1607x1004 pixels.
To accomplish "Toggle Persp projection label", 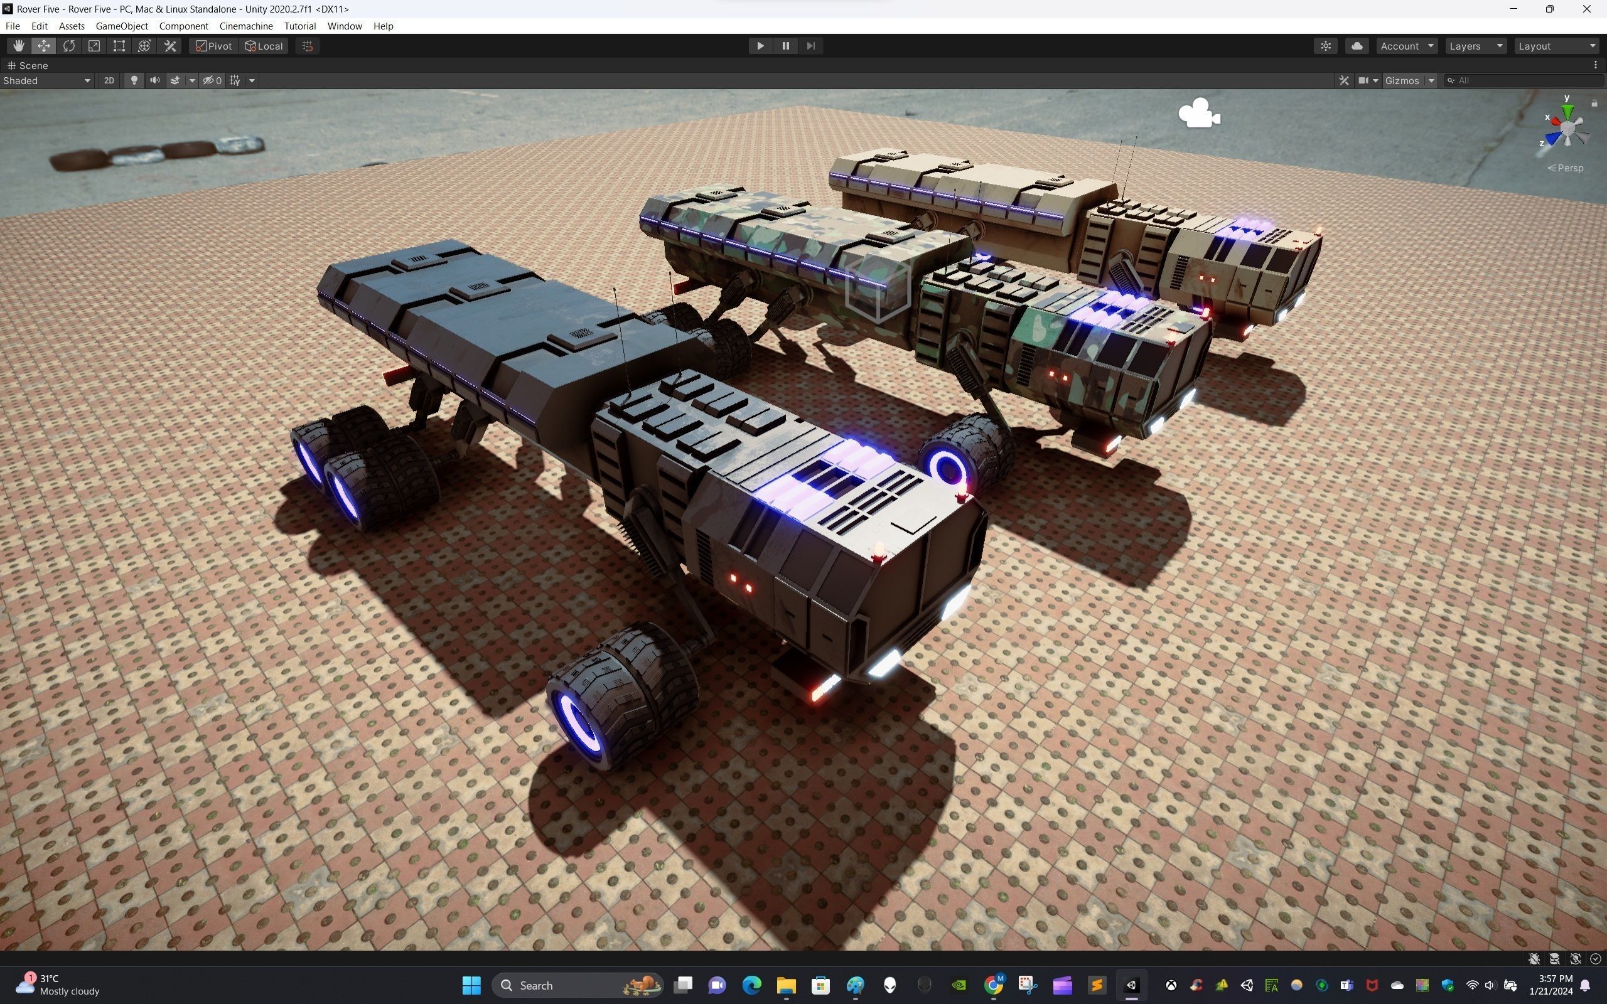I will pyautogui.click(x=1566, y=168).
